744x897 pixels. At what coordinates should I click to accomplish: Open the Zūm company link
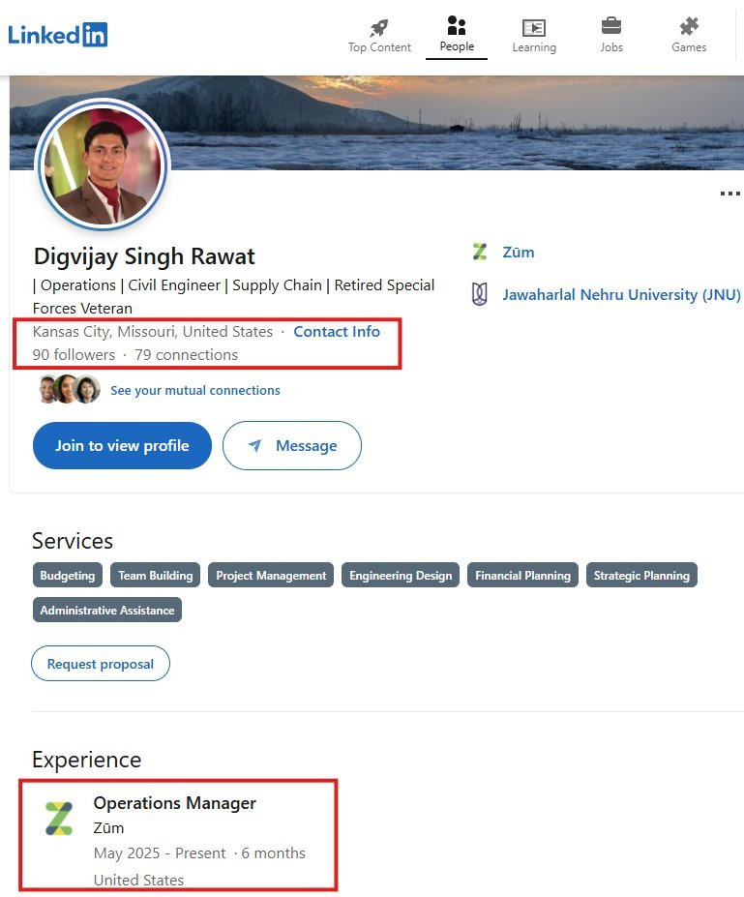pyautogui.click(x=519, y=253)
